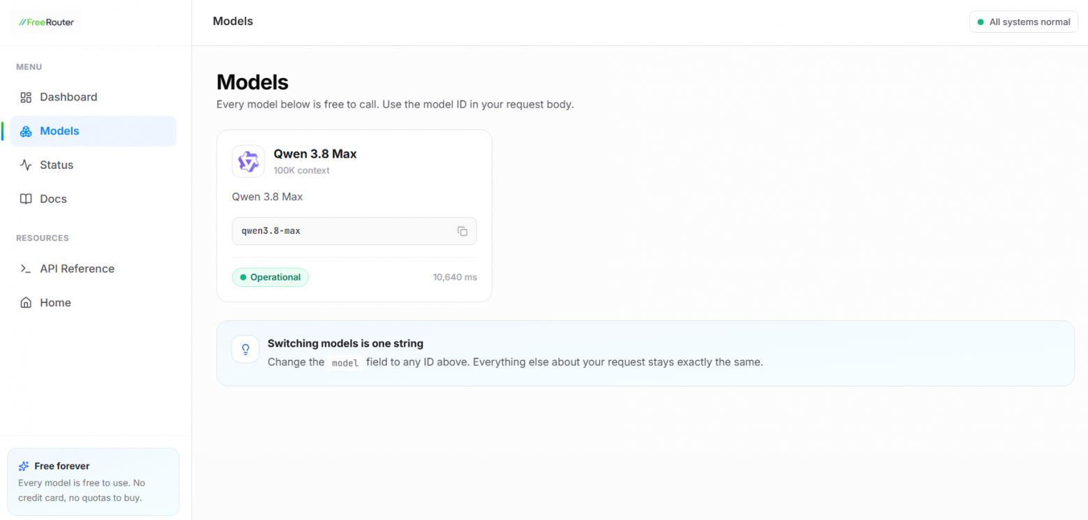
Task: Click the All systems normal status button
Action: click(x=1023, y=22)
